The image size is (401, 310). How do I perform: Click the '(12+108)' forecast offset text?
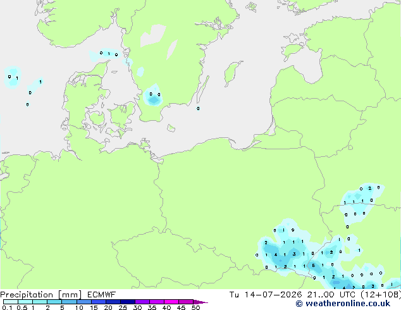[381, 295]
